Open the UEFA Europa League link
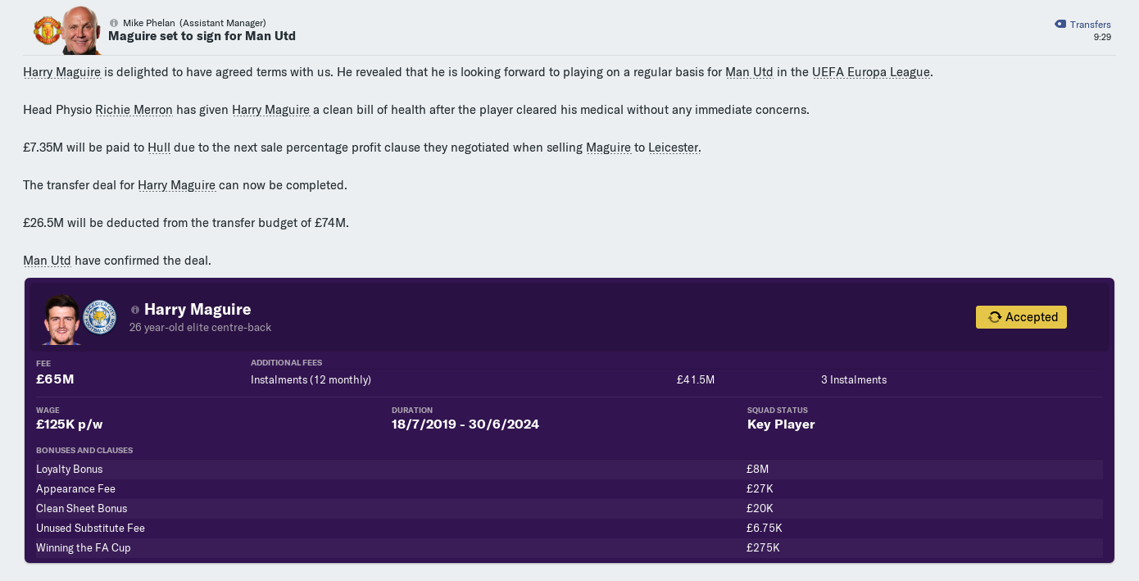Viewport: 1139px width, 581px height. tap(871, 72)
